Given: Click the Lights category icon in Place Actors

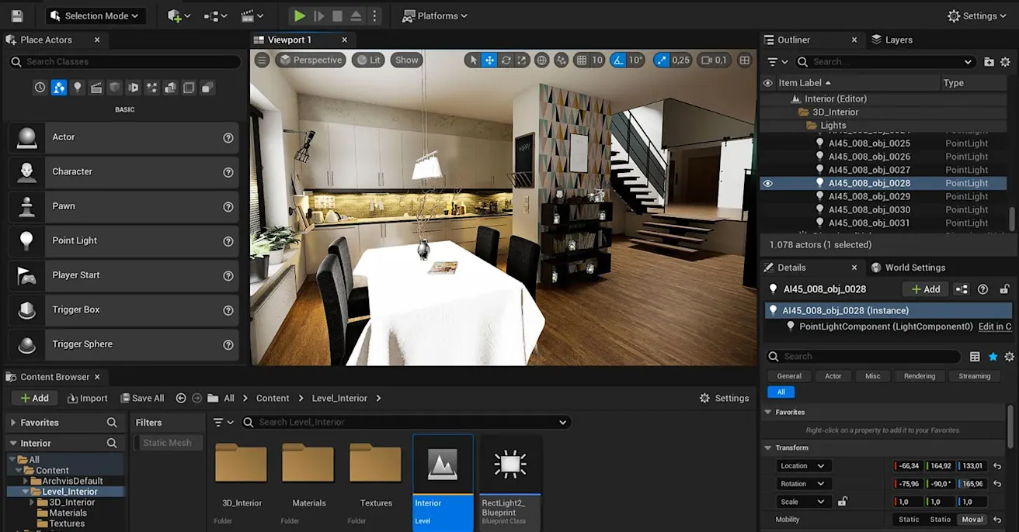Looking at the screenshot, I should (x=78, y=88).
